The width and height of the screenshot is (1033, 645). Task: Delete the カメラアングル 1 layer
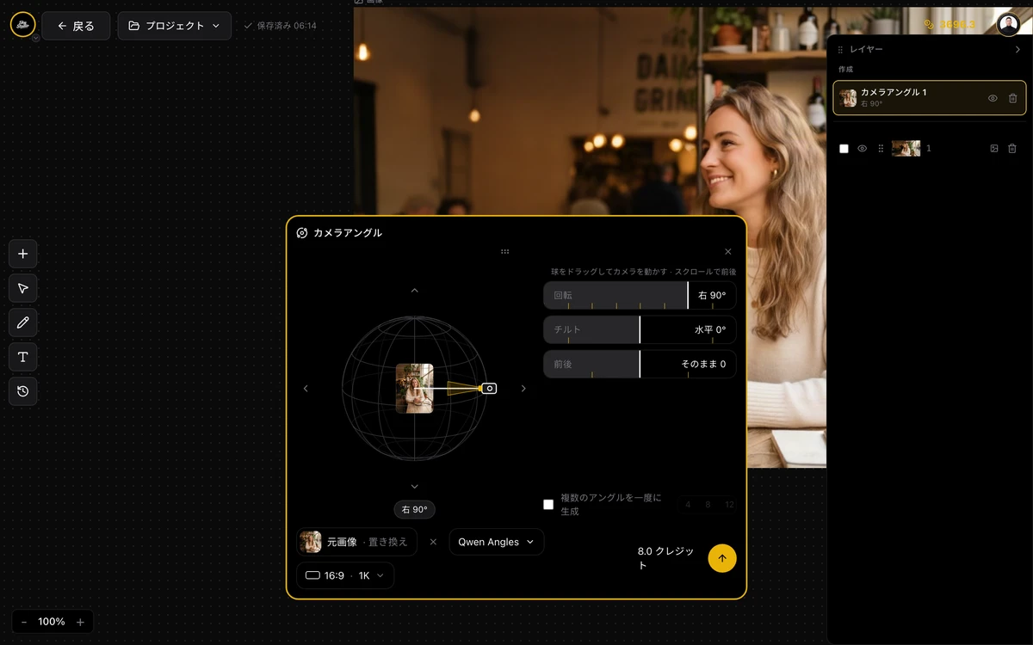(1012, 98)
